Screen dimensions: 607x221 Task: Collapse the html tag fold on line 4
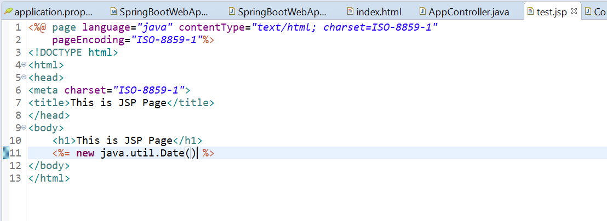coord(24,64)
